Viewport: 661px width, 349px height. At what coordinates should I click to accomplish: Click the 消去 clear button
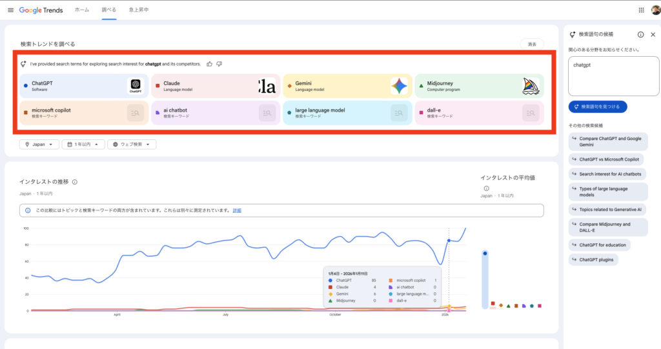tap(532, 44)
